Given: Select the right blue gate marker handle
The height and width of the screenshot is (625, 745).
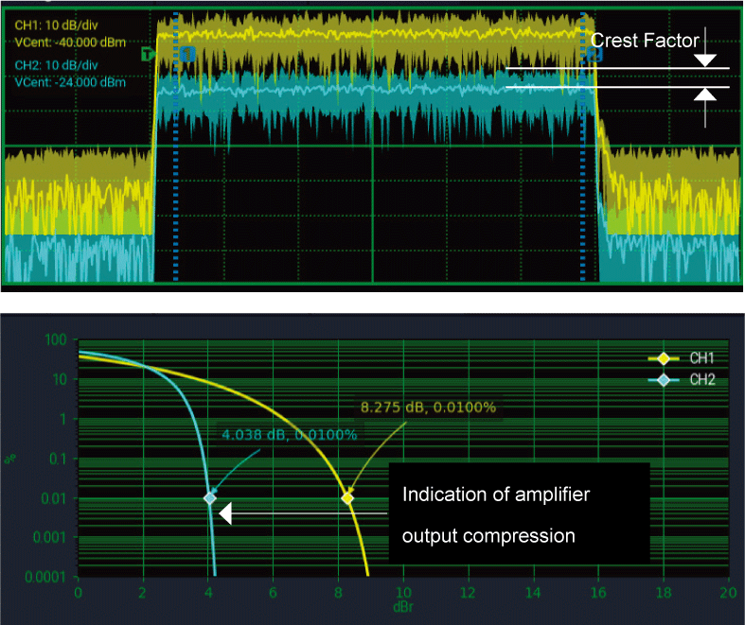Looking at the screenshot, I should coord(594,54).
